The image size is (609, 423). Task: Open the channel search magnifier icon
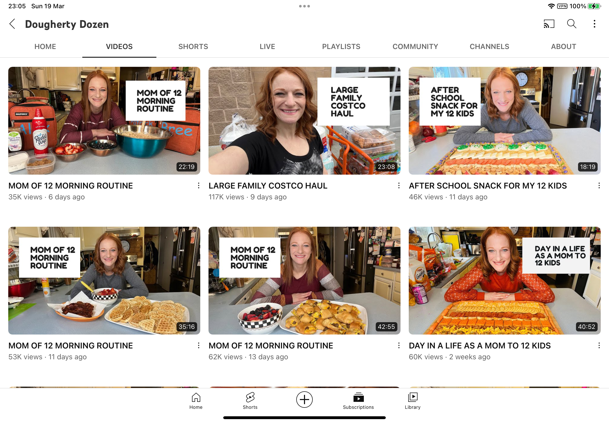point(572,24)
